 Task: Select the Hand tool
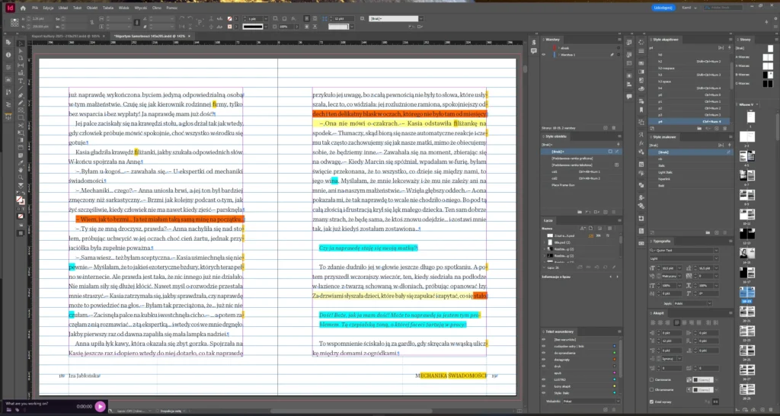[21, 169]
